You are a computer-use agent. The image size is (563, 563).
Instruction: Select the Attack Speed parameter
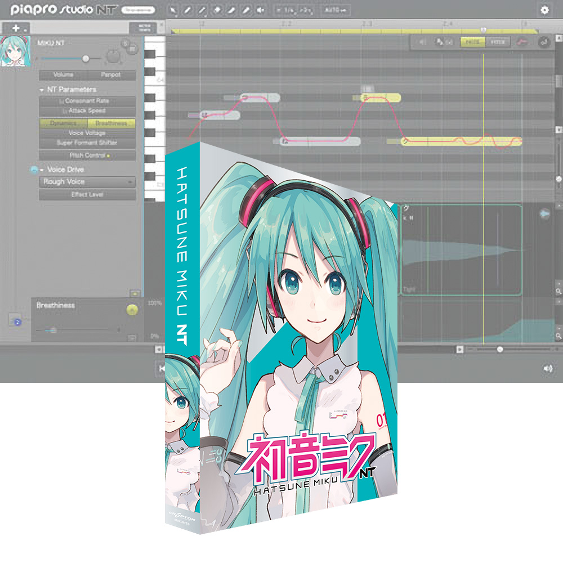[87, 110]
